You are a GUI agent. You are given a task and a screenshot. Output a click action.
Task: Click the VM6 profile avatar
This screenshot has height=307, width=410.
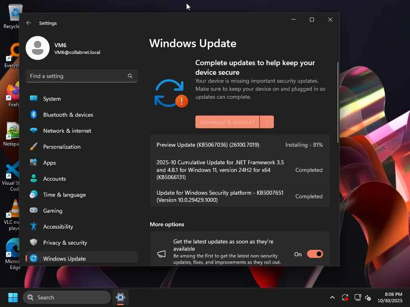point(38,48)
